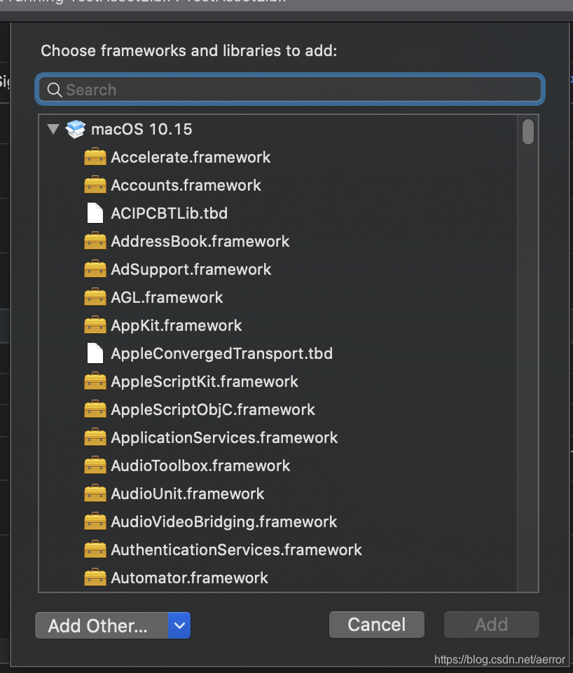Click the AudioUnit.framework toolbox icon

[95, 494]
